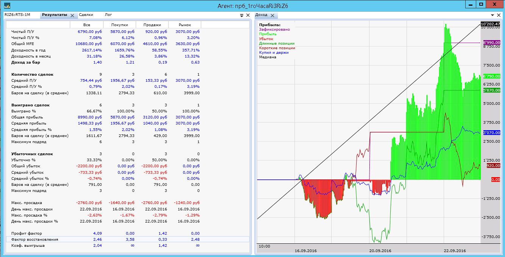
Task: Click the Покупки column header
Action: (x=119, y=25)
